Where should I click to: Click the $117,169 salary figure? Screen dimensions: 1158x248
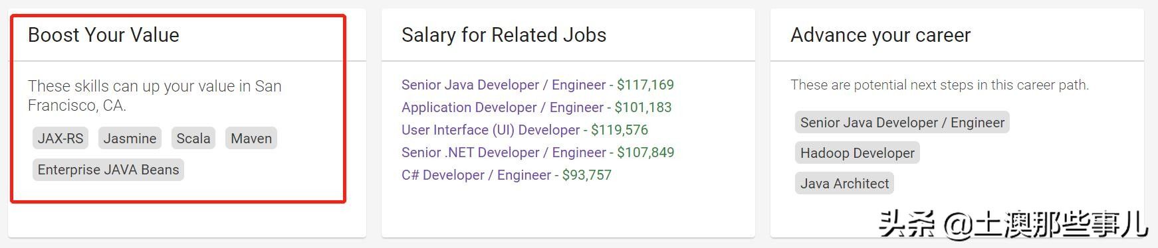(x=645, y=85)
